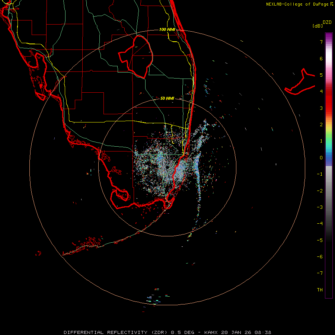Click the -6 dB colorbar tick label
Viewport: 335px width, 335px height.
[320, 257]
